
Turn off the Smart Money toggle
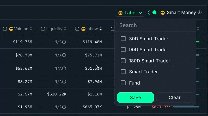152,12
